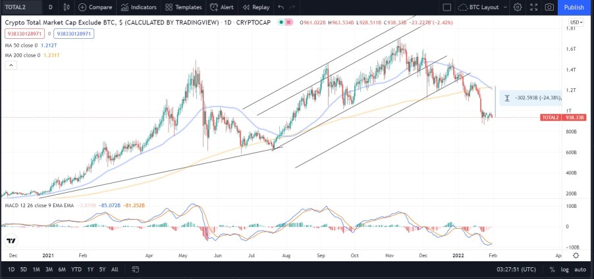The image size is (594, 279).
Task: Set date range to 3M
Action: (49, 270)
